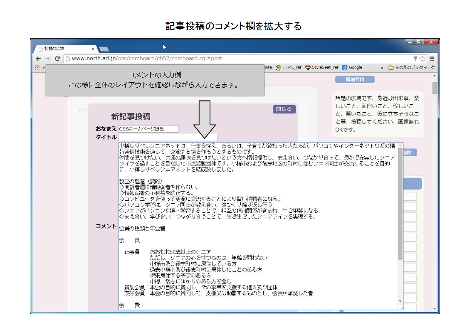This screenshot has height=330, width=467.
Task: Open a new tab
Action: coord(104,49)
